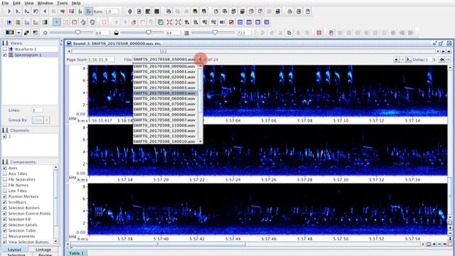Click the first icon in second toolbar row
The height and width of the screenshot is (256, 455).
(9, 22)
